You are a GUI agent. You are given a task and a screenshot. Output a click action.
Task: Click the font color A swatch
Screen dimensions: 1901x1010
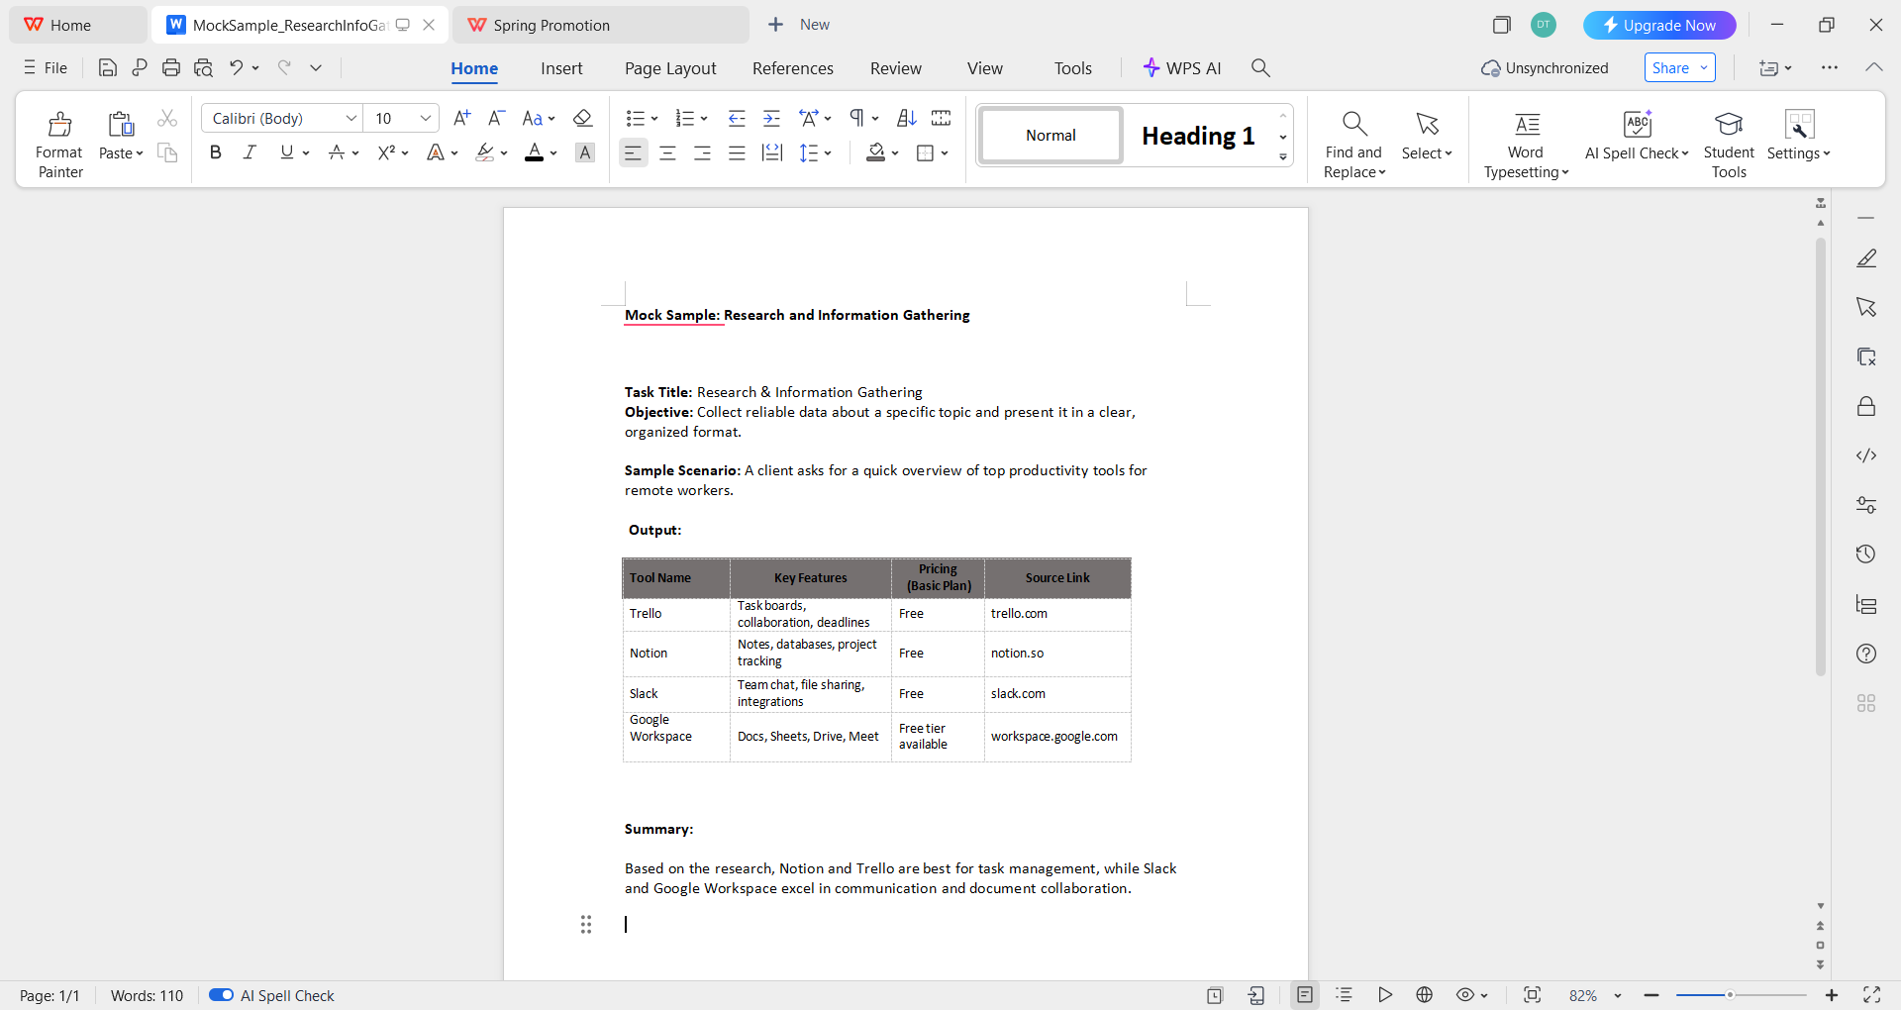click(x=535, y=152)
